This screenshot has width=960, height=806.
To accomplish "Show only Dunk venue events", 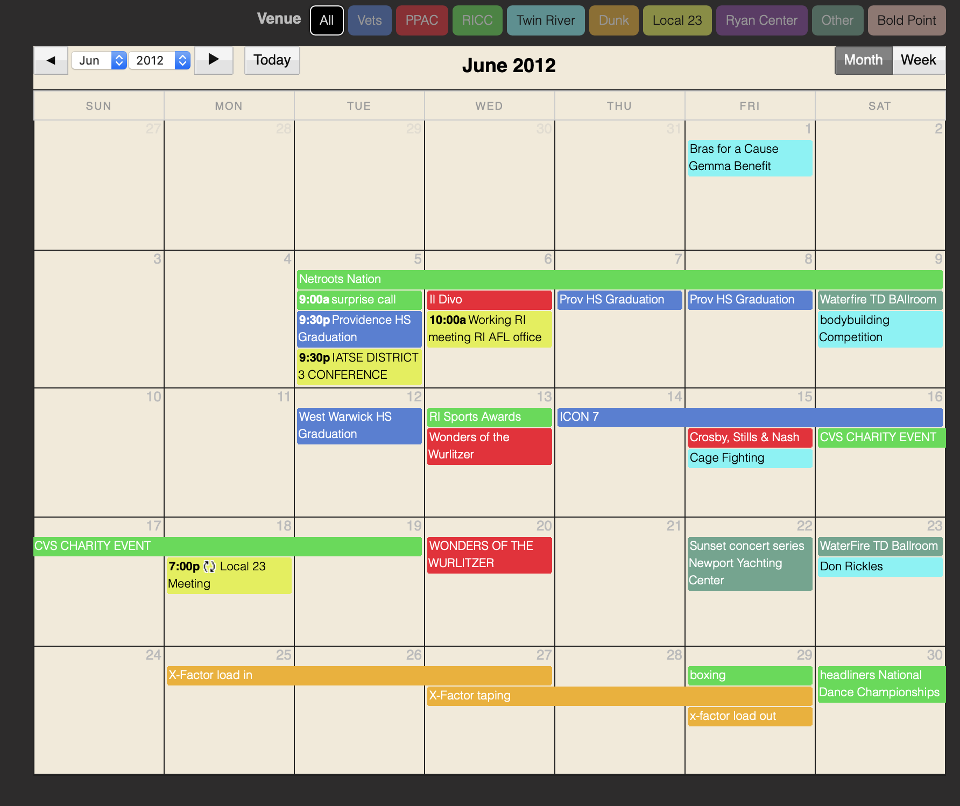I will pyautogui.click(x=613, y=20).
